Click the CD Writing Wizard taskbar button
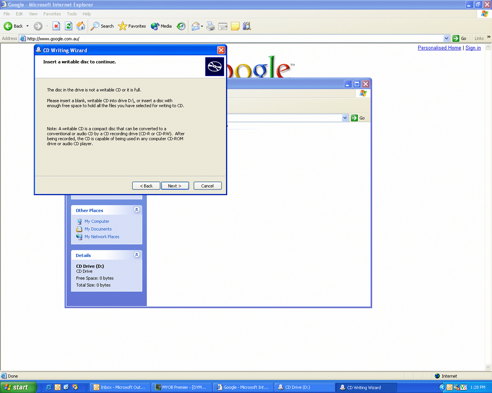This screenshot has width=492, height=393. [366, 387]
